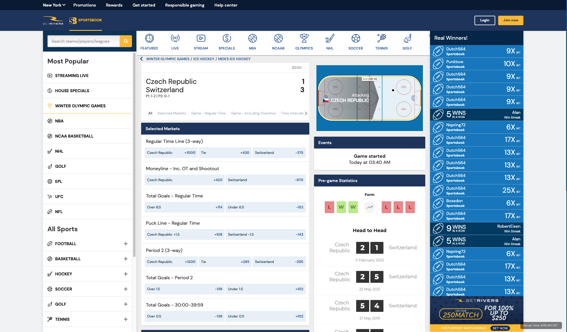Open EPL in Most Popular
This screenshot has width=567, height=332.
(x=87, y=181)
